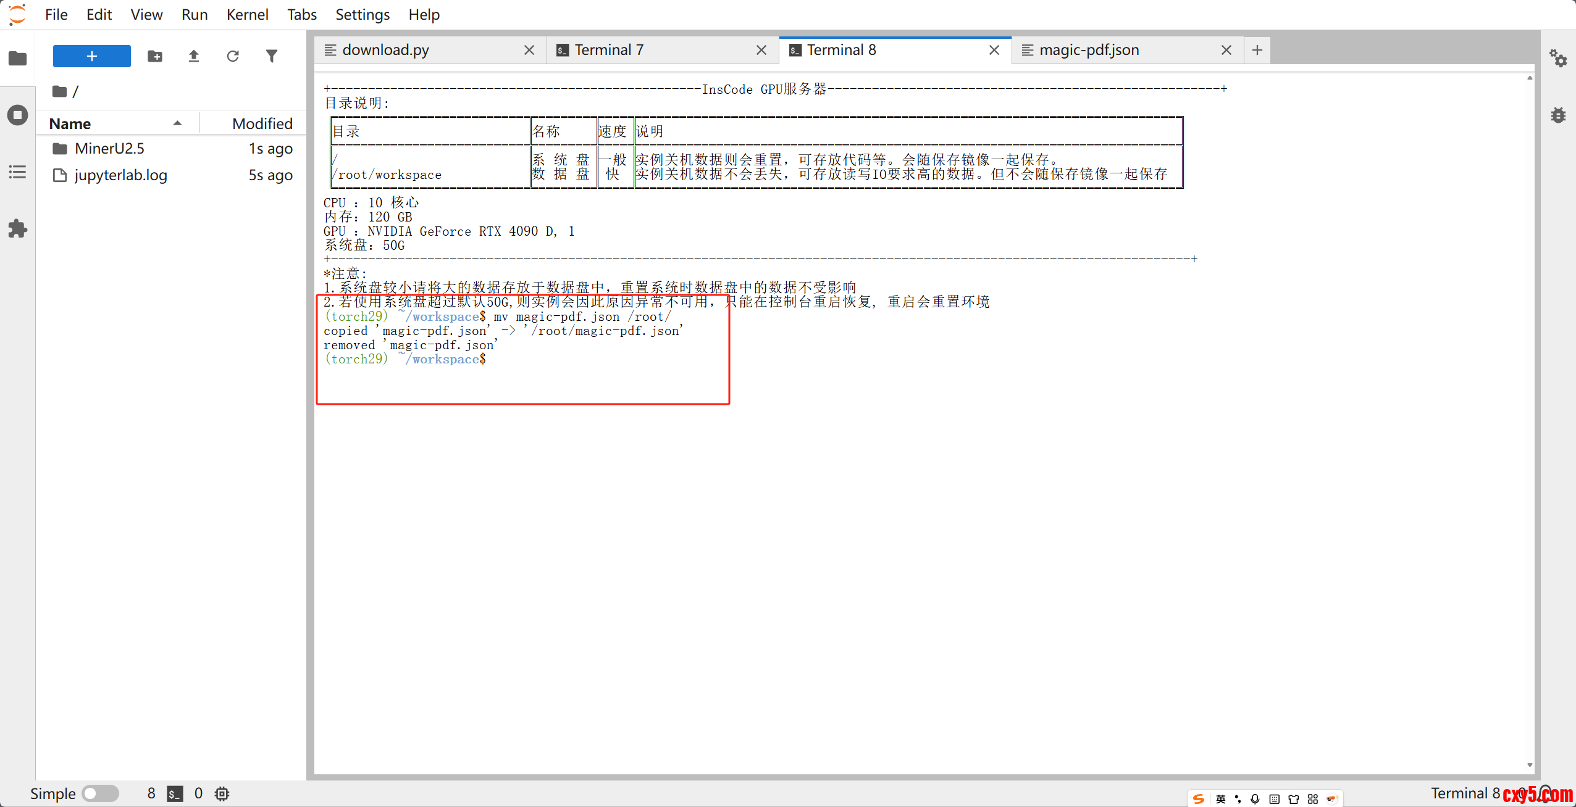
Task: Sort files by Modified column
Action: pyautogui.click(x=262, y=123)
